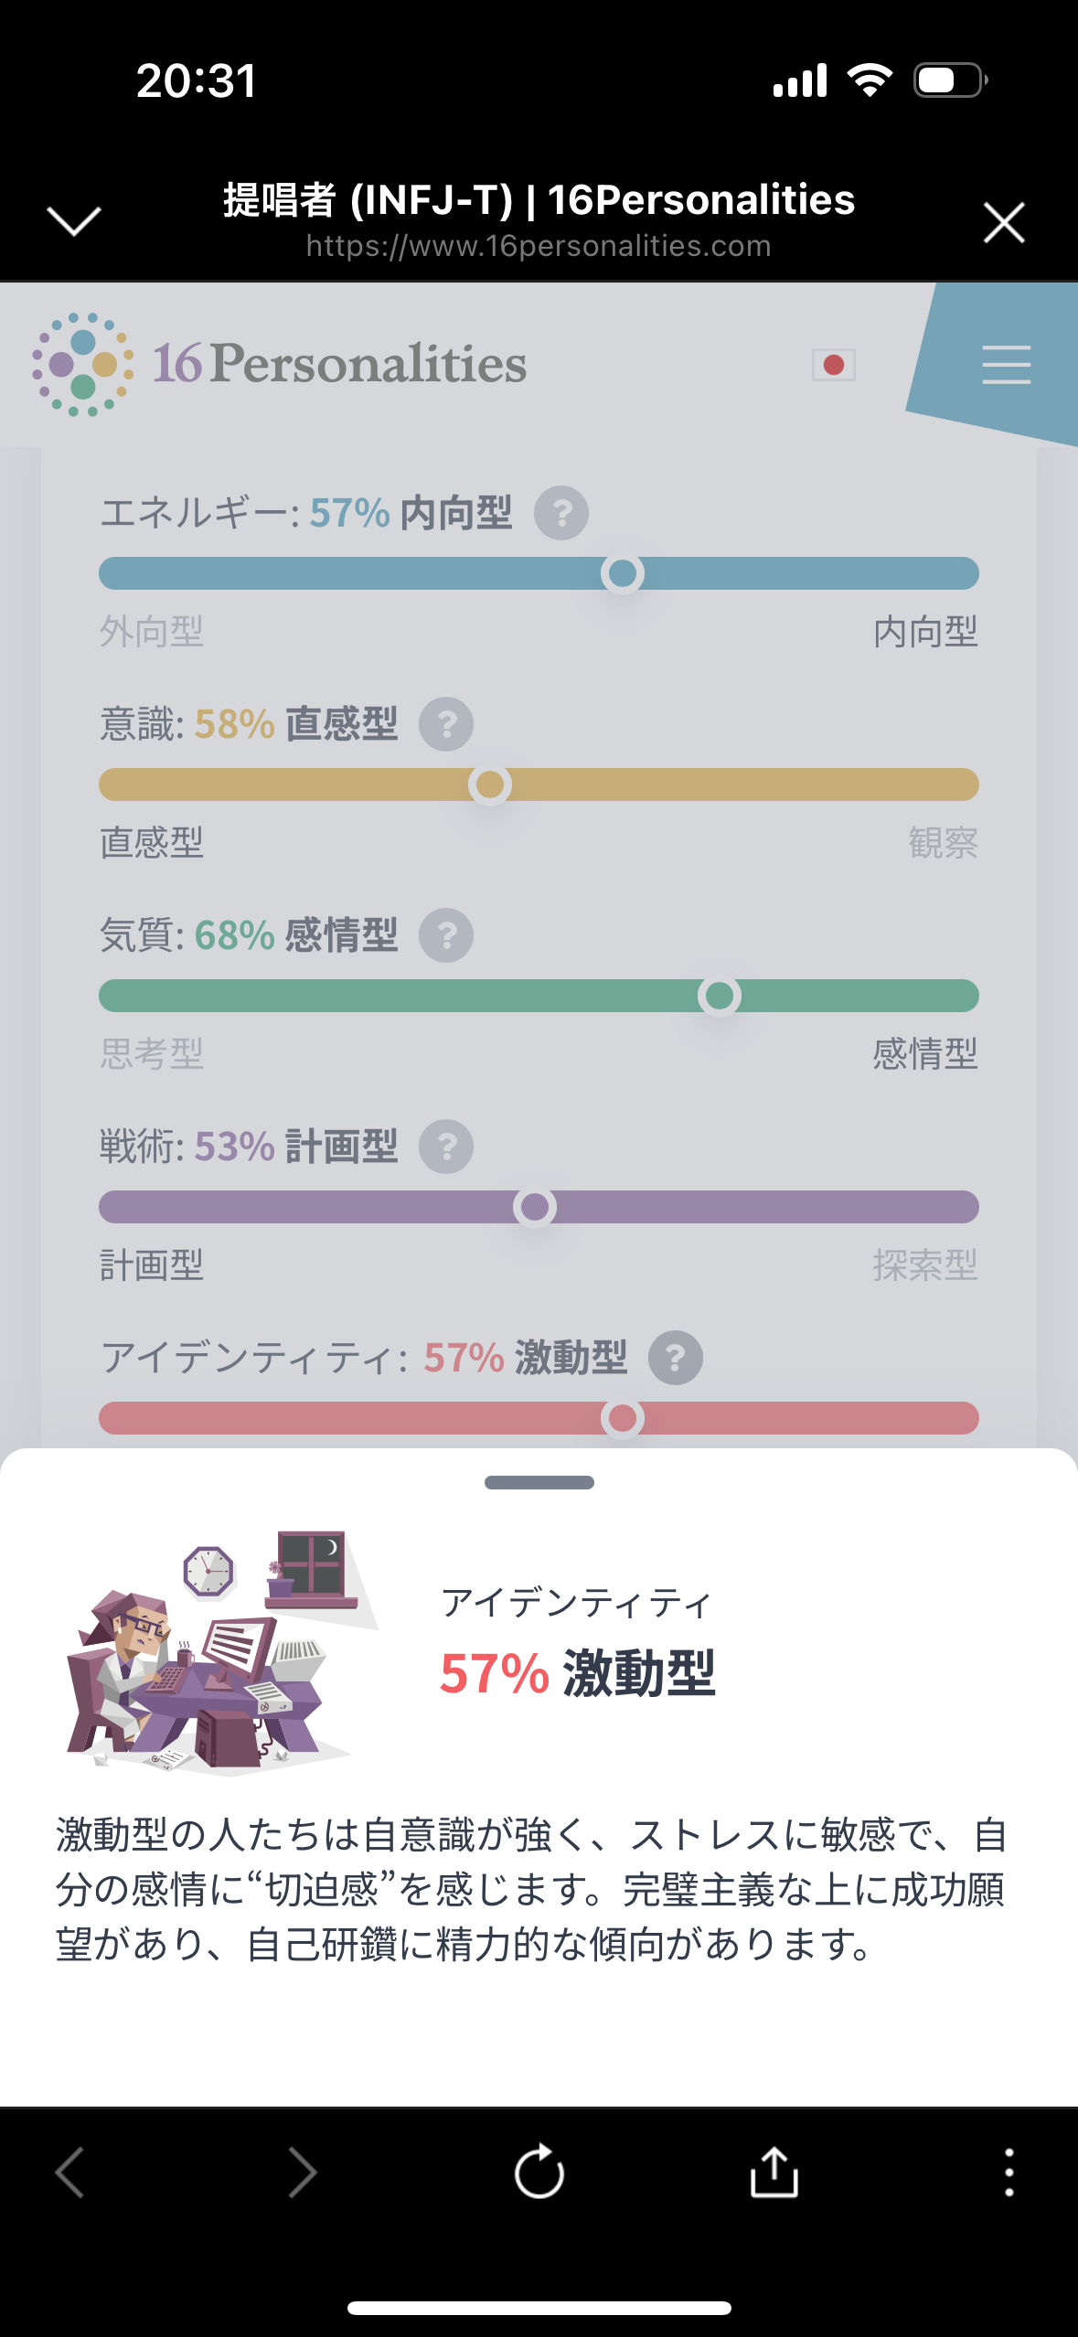Open the hamburger navigation menu
The height and width of the screenshot is (2337, 1078).
(1006, 364)
